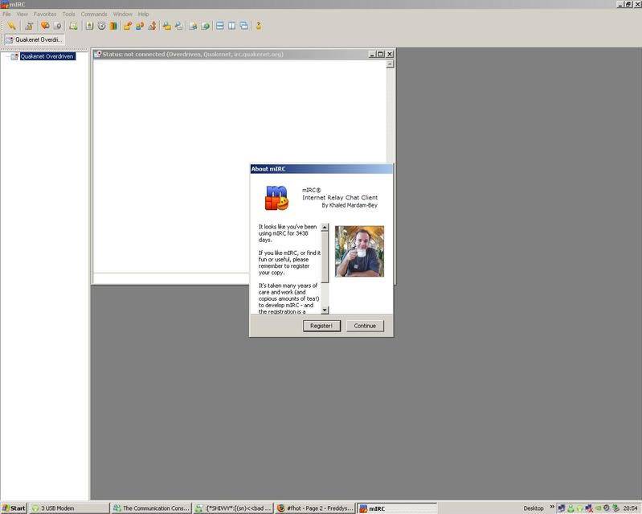This screenshot has height=514, width=642.
Task: Open the Commands menu
Action: tap(94, 14)
